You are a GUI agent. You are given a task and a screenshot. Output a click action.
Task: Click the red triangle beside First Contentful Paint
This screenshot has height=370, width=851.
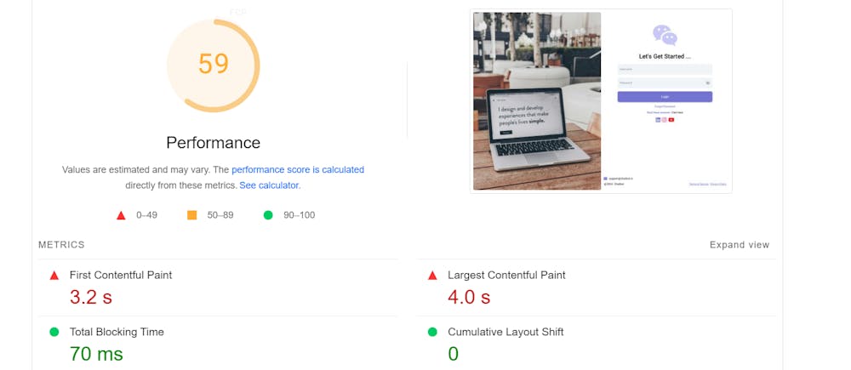coord(54,276)
